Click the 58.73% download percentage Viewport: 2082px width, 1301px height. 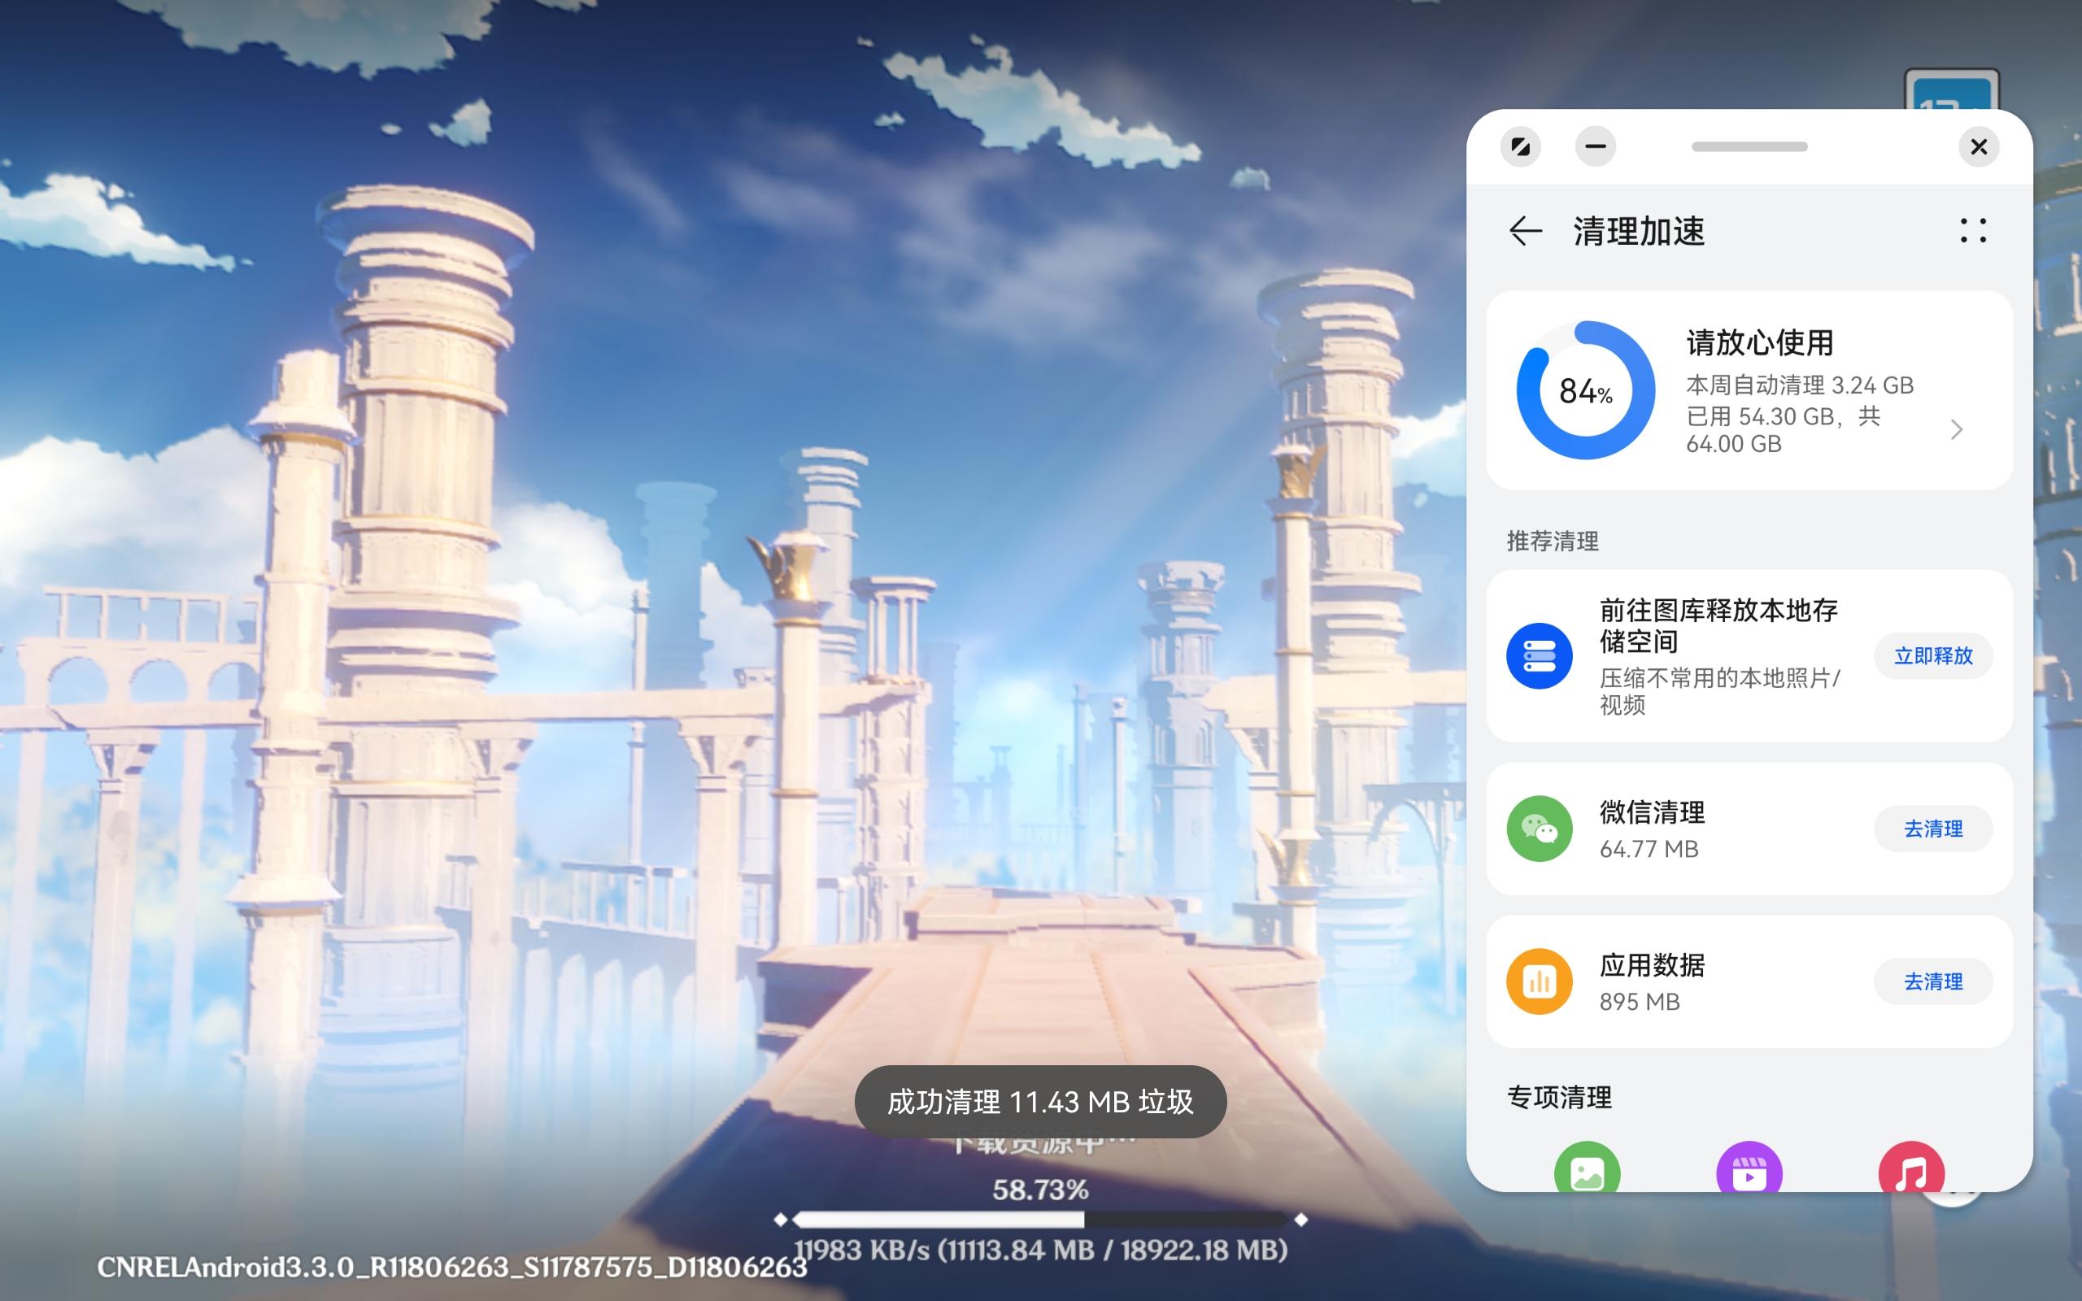pyautogui.click(x=1040, y=1190)
